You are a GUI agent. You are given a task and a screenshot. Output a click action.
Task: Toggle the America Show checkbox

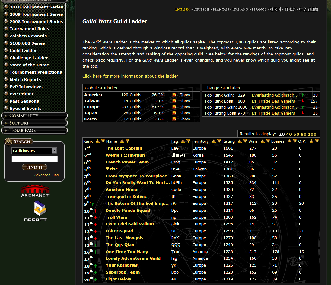174,95
